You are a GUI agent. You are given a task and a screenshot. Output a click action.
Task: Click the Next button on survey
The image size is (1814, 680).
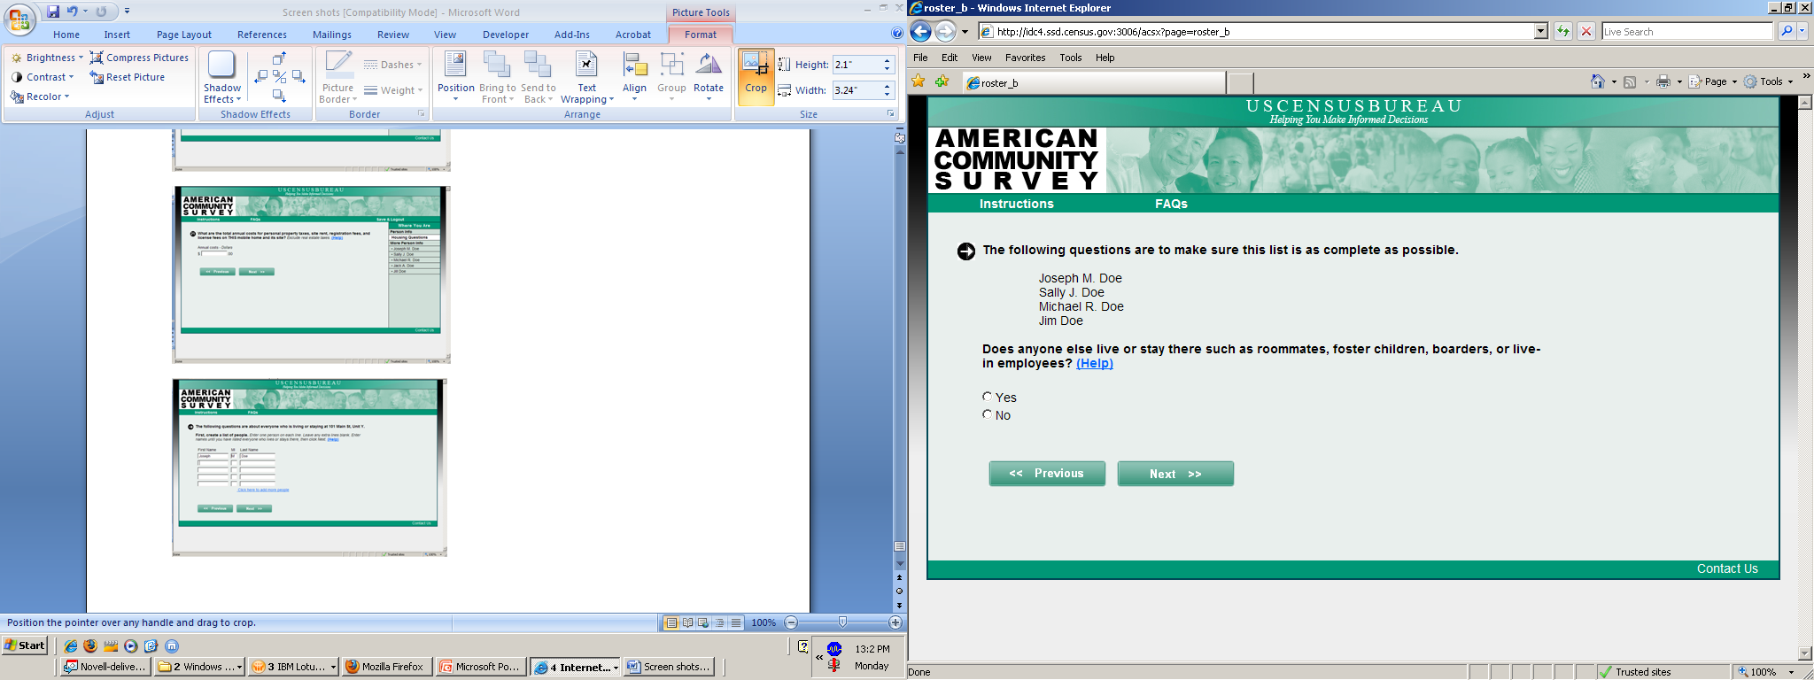click(1175, 474)
